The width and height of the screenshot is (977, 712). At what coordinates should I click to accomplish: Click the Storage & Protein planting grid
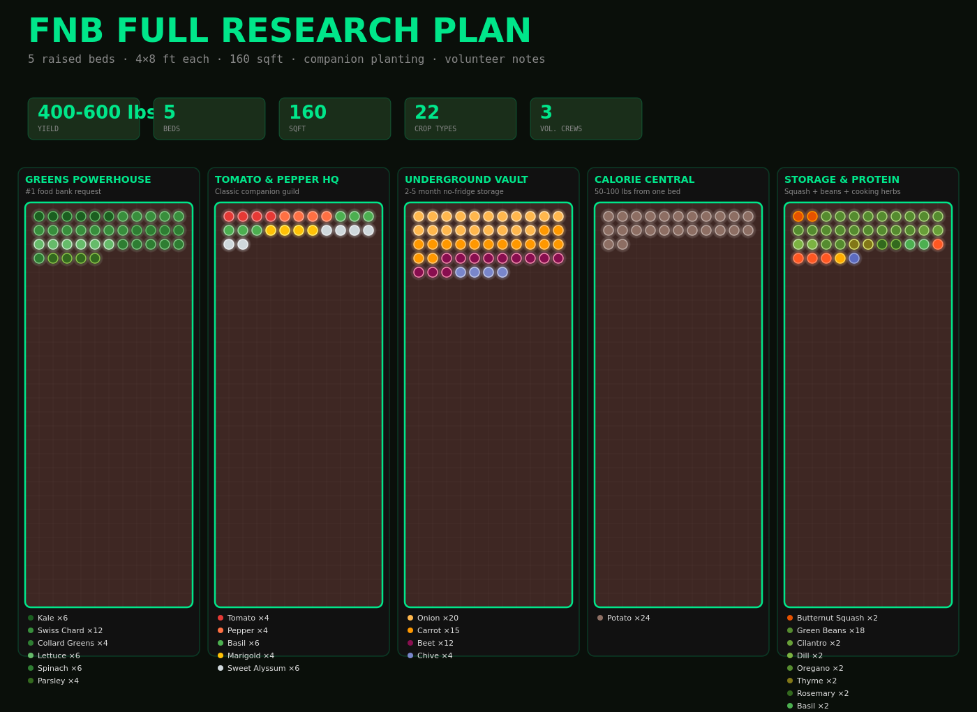[x=868, y=405]
